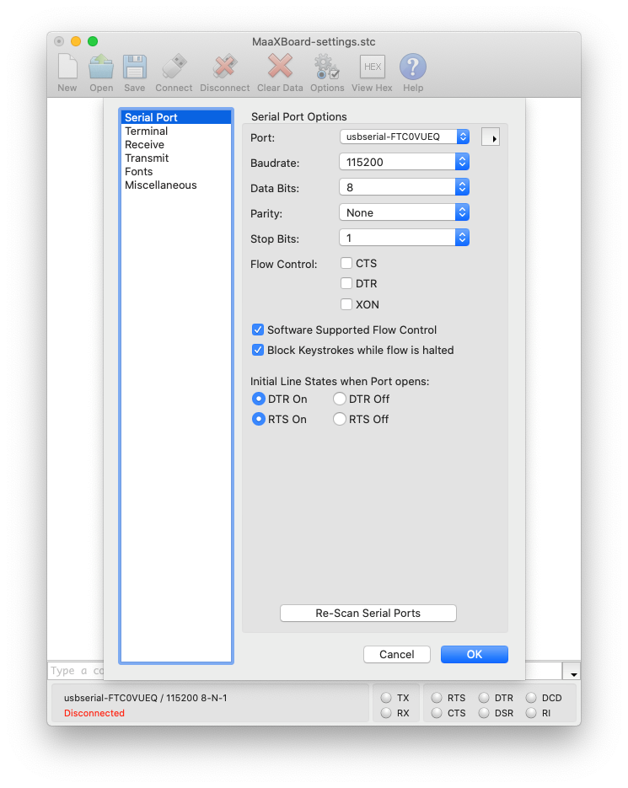
Task: Select Miscellaneous in settings list
Action: tap(176, 185)
